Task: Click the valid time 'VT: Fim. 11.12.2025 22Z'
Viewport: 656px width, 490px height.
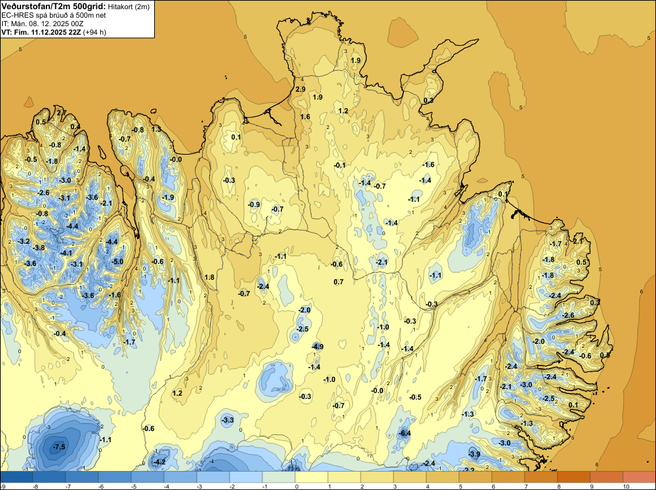Action: point(41,32)
